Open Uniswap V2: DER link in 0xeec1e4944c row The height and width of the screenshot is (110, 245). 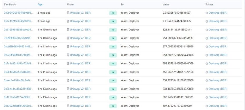point(80,80)
